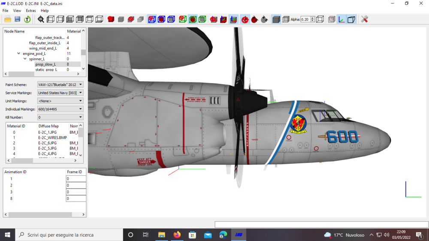Open settings with wrench and screwdriver icon

click(364, 19)
